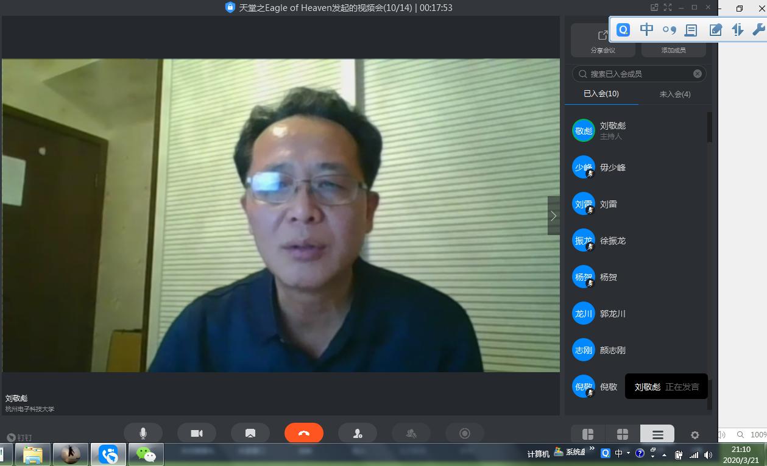Click the invite member icon in toolbar
Screen dimensions: 767x466
pyautogui.click(x=358, y=433)
